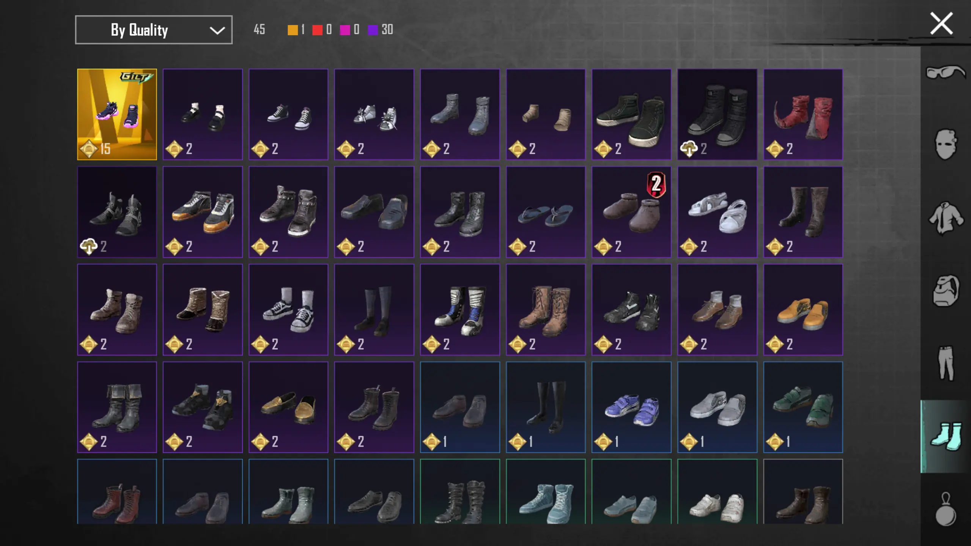This screenshot has width=971, height=546.
Task: Select the gold GILT sneakers item
Action: pyautogui.click(x=117, y=114)
